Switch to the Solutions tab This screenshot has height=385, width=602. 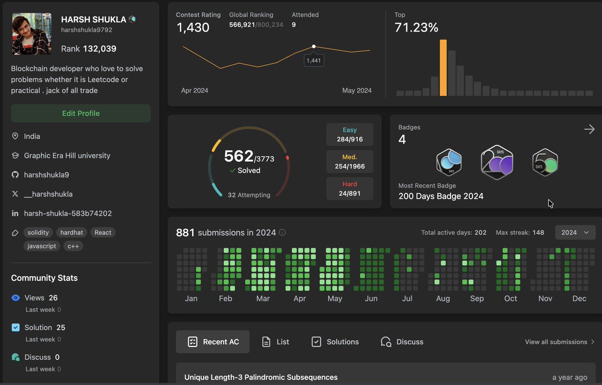[x=335, y=342]
